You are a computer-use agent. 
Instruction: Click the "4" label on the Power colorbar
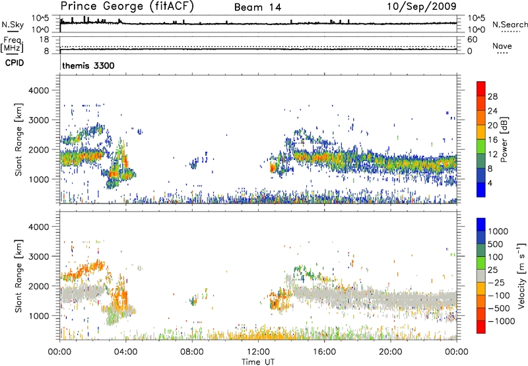click(490, 184)
